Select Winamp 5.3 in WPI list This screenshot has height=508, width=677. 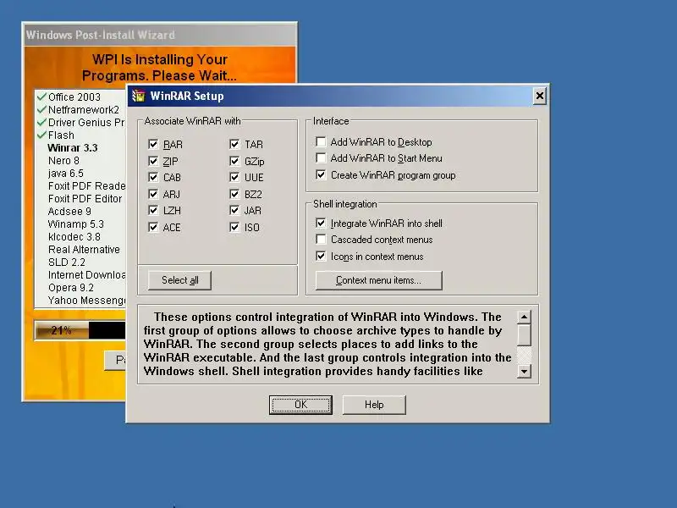(76, 224)
